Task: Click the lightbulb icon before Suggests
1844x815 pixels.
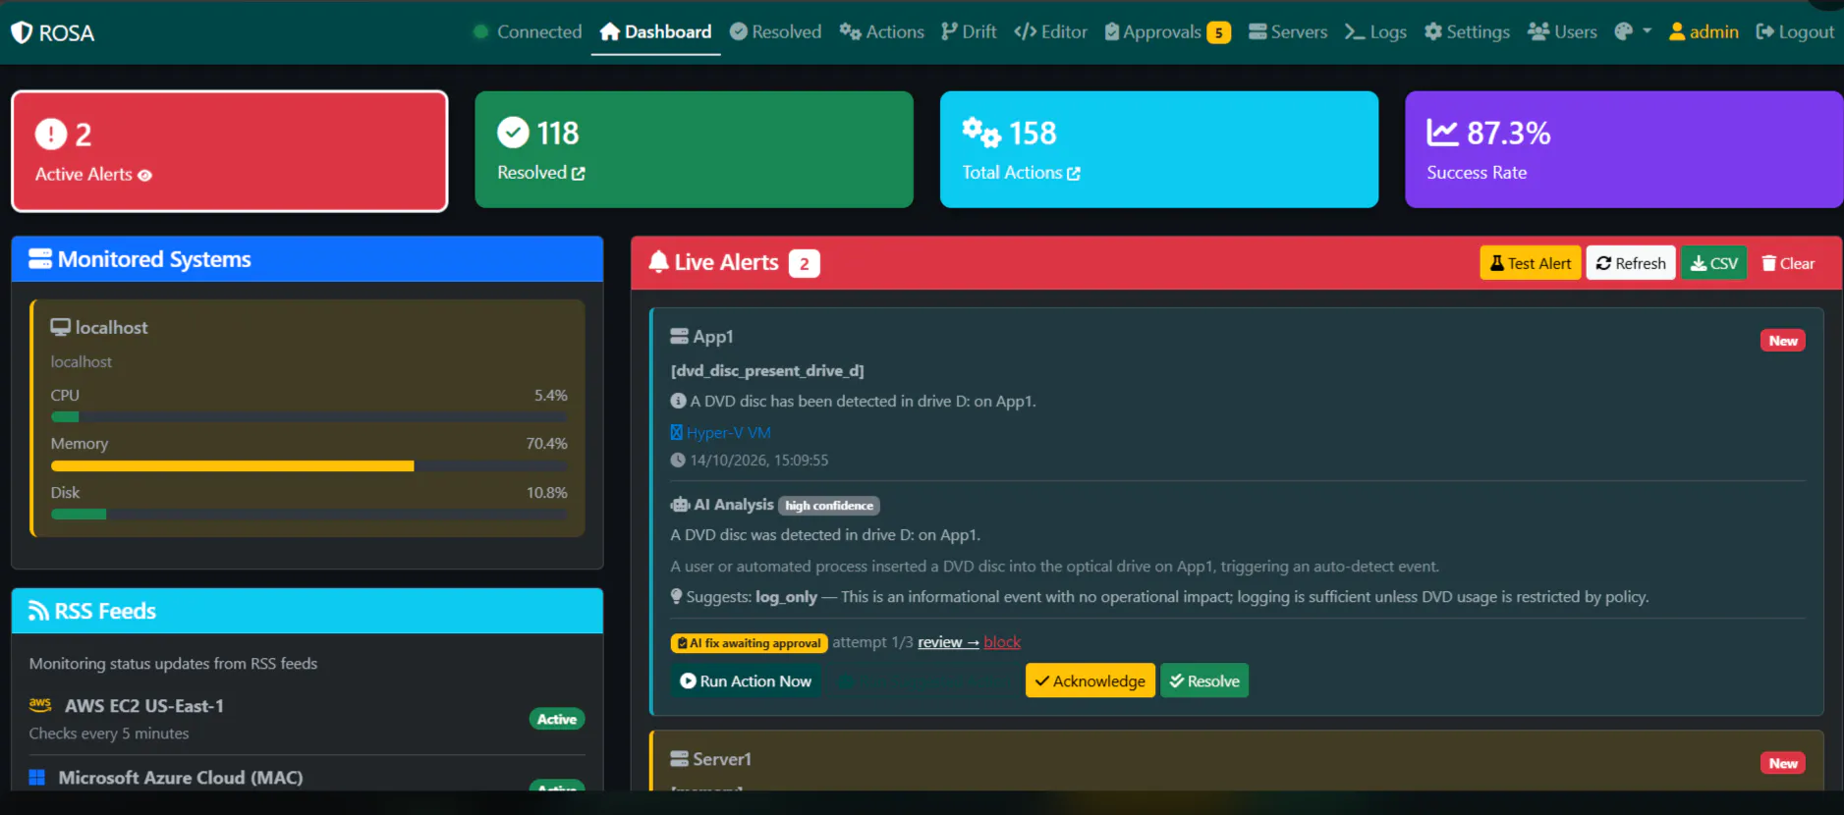Action: coord(676,596)
